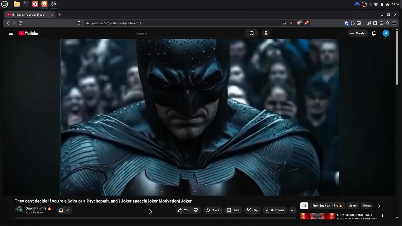The width and height of the screenshot is (402, 226).
Task: Toggle the Brave sidebar panel
Action: click(375, 23)
